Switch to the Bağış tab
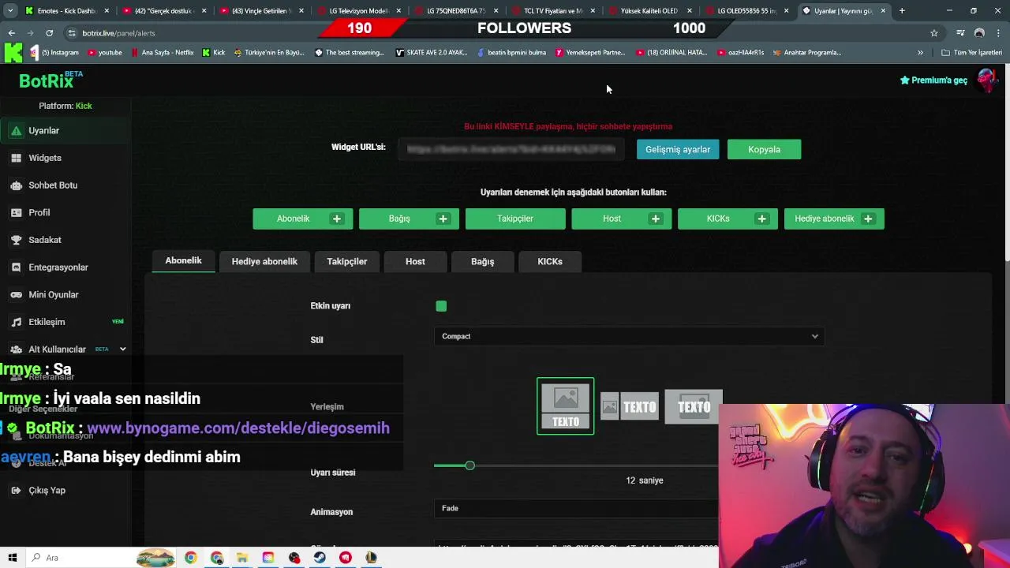This screenshot has height=568, width=1010. (x=483, y=262)
